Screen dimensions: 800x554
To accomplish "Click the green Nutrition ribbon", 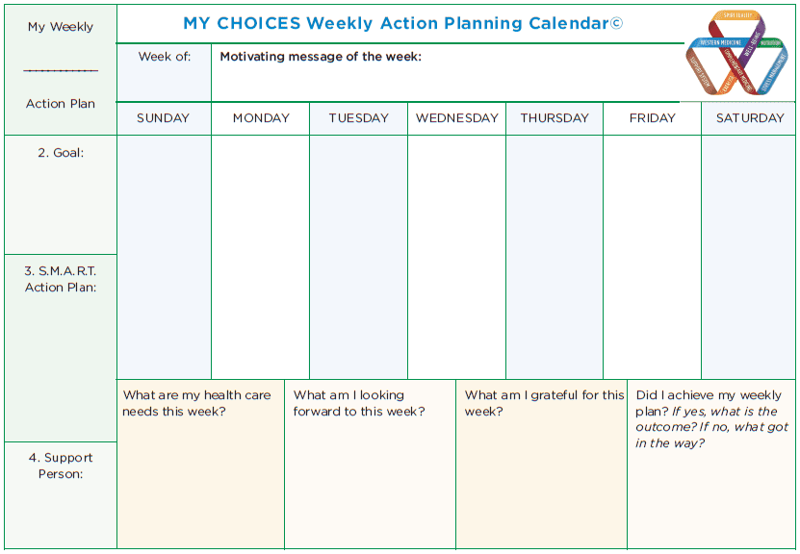I will 770,43.
